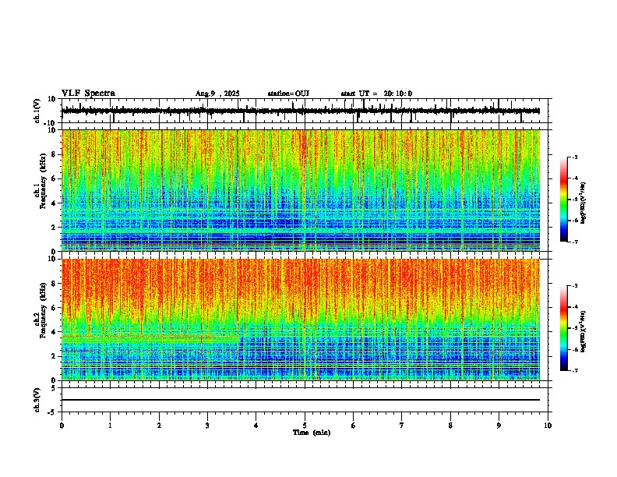This screenshot has height=477, width=617.
Task: Click time axis tick label "3"
Action: 207,426
